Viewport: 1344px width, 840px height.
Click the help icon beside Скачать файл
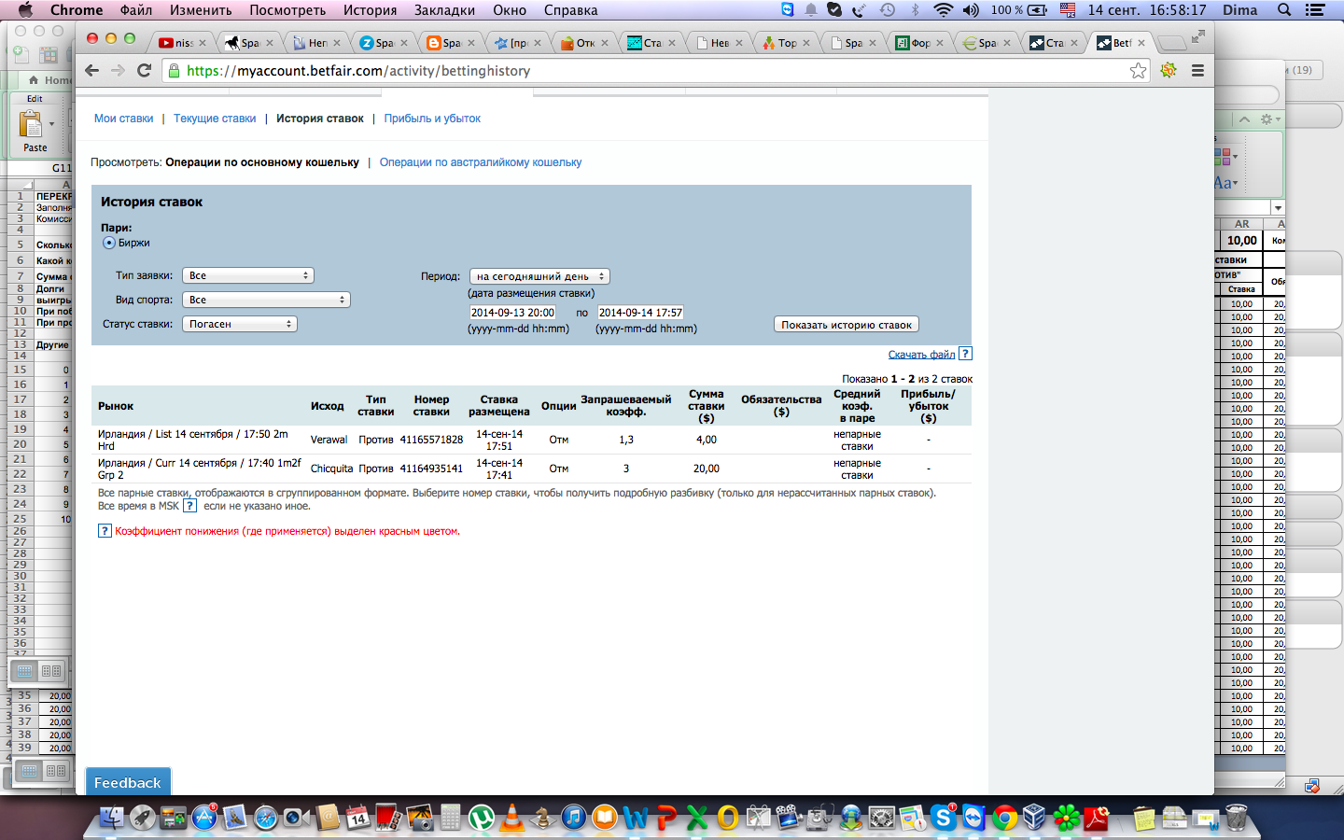[966, 354]
